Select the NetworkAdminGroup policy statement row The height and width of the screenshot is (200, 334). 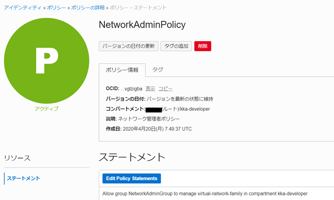(205, 194)
